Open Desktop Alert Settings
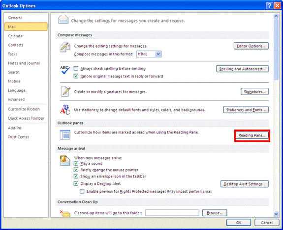This screenshot has height=230, width=283. coord(245,184)
